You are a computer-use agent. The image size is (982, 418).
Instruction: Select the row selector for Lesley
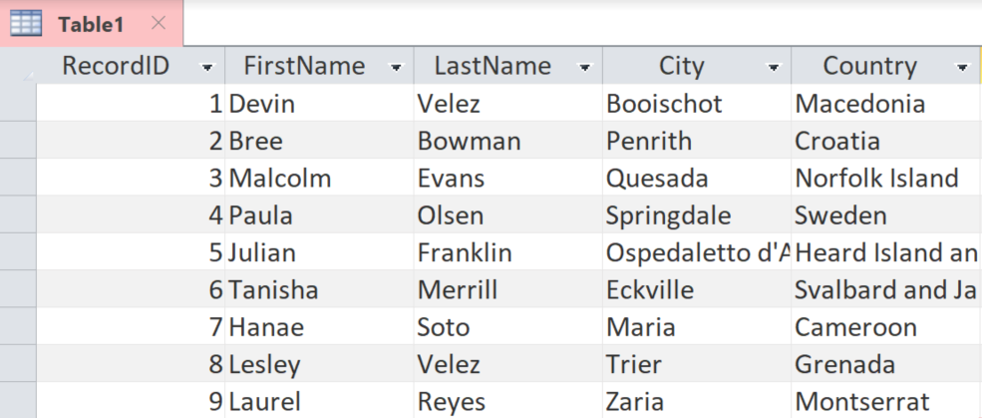pyautogui.click(x=18, y=365)
